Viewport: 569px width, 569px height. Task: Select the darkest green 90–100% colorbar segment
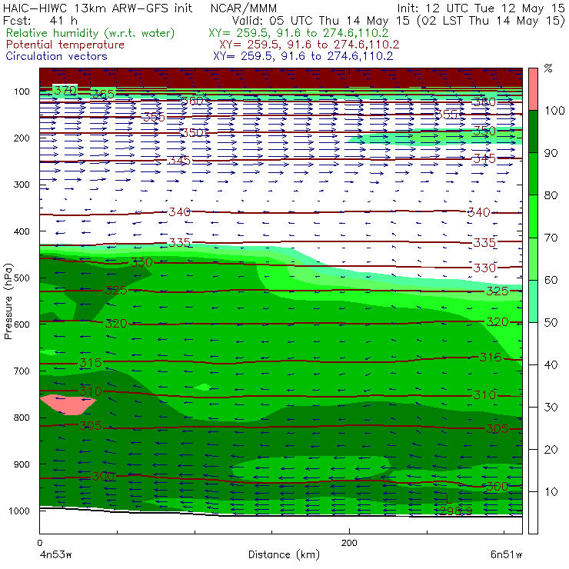click(x=533, y=131)
